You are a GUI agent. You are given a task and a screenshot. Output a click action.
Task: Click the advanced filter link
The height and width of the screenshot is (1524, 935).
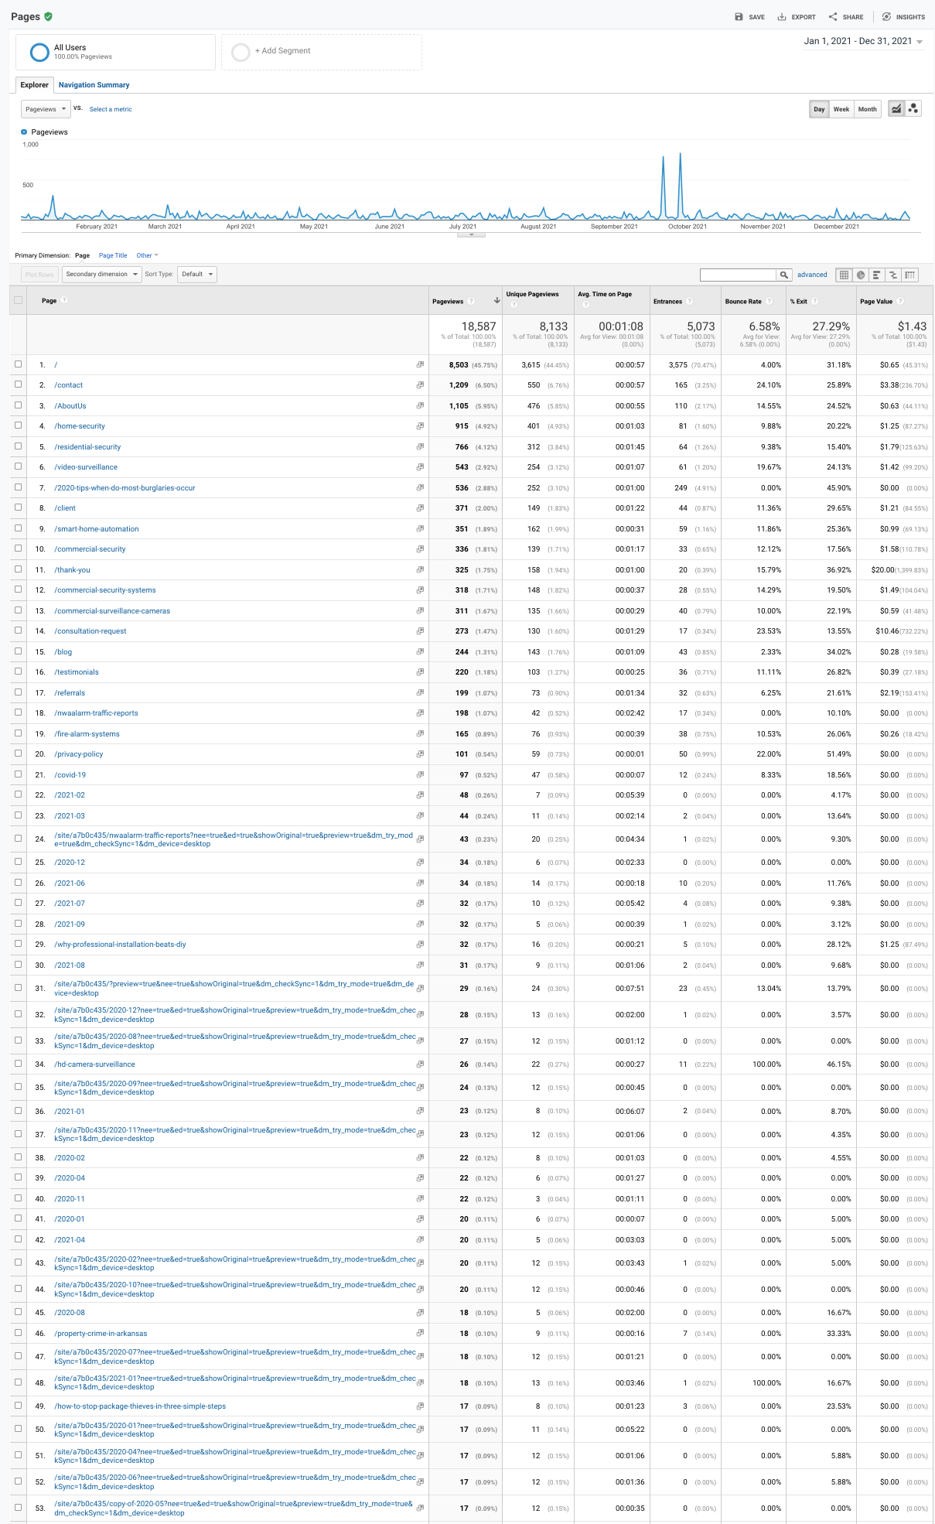coord(812,275)
